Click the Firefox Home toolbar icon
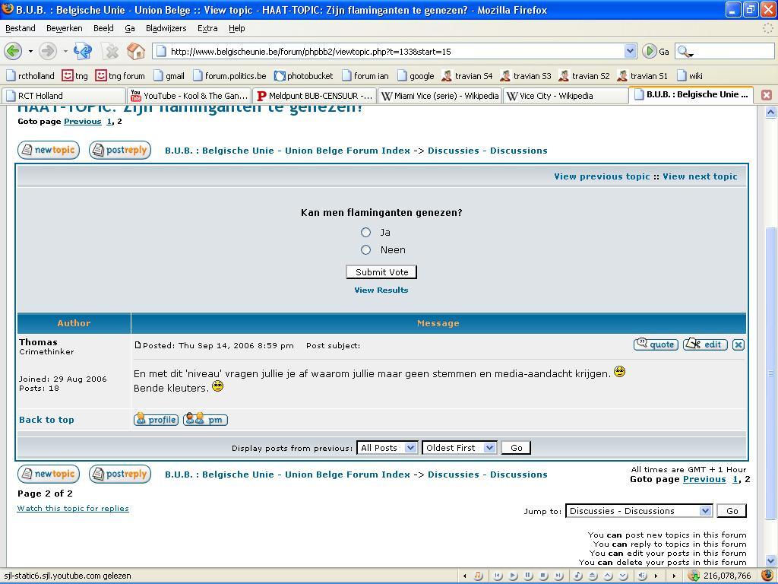 point(136,51)
